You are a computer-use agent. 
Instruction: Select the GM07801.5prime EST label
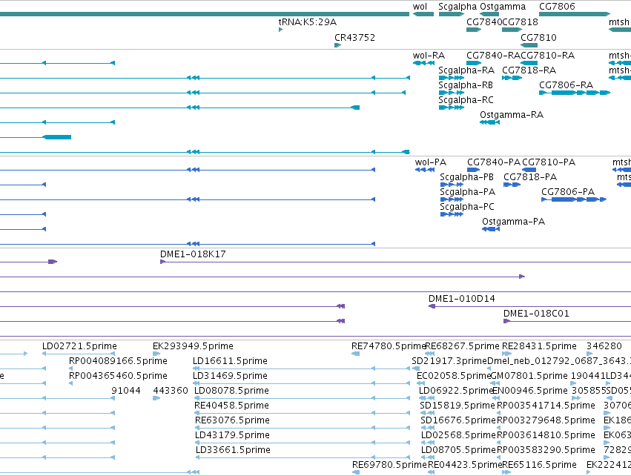pyautogui.click(x=529, y=376)
